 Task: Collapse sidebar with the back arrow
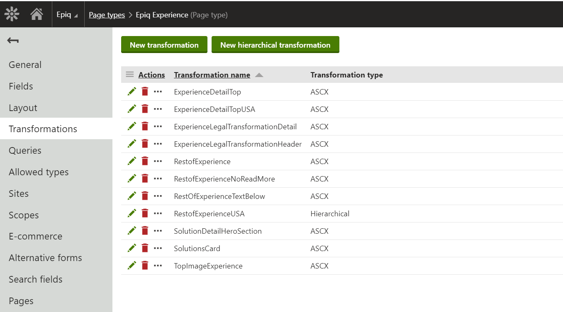click(x=13, y=40)
